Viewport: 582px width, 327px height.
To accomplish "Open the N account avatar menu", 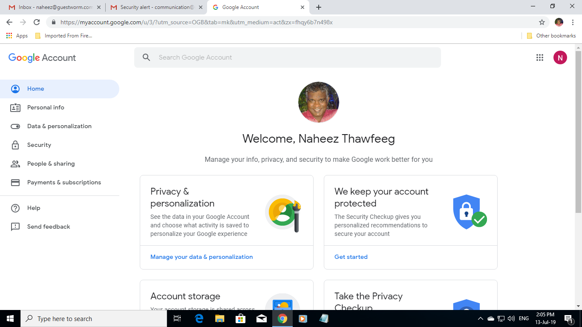I will 560,57.
